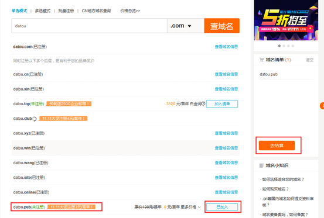Add datou.top via 加入清单 button

click(x=222, y=104)
